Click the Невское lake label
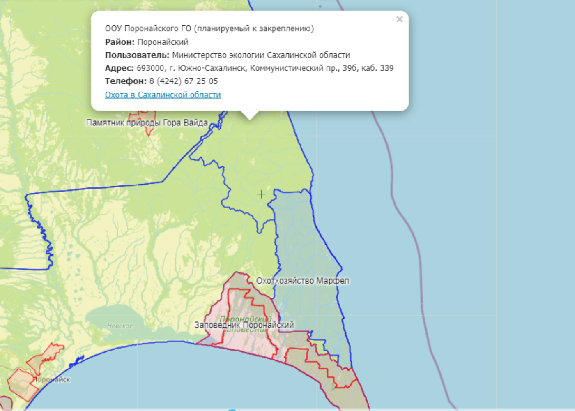The image size is (575, 411). pyautogui.click(x=120, y=326)
